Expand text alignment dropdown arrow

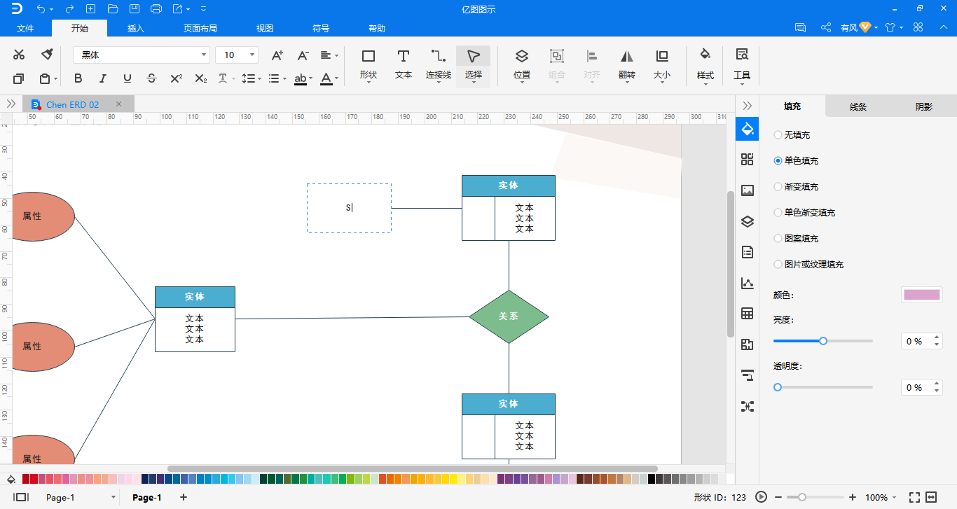click(x=337, y=55)
